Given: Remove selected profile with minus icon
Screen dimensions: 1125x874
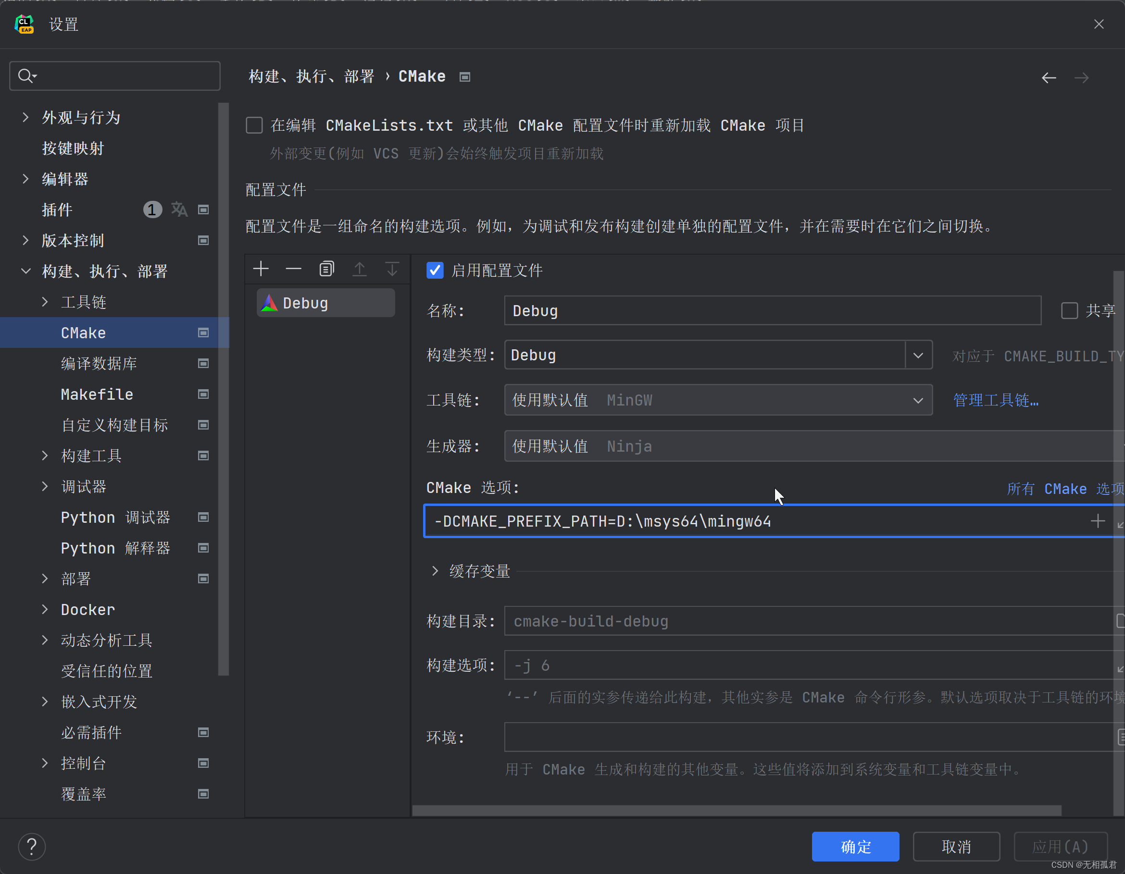Looking at the screenshot, I should [294, 269].
